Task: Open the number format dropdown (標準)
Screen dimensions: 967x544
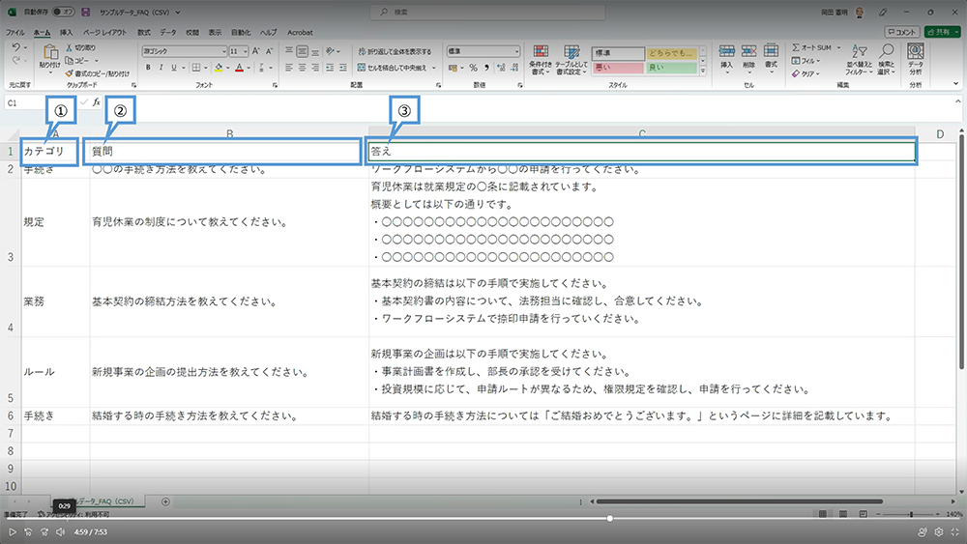Action: coord(516,51)
